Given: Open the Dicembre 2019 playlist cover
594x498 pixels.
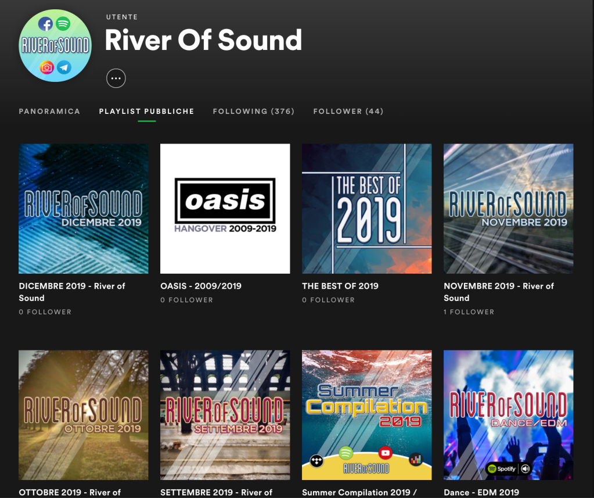Looking at the screenshot, I should pos(84,209).
